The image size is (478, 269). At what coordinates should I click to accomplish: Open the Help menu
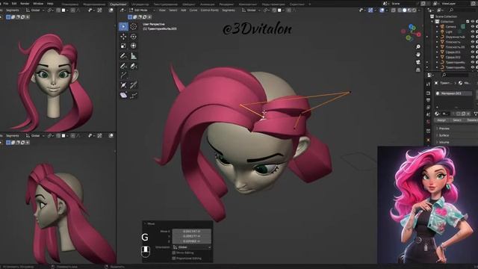click(50, 4)
